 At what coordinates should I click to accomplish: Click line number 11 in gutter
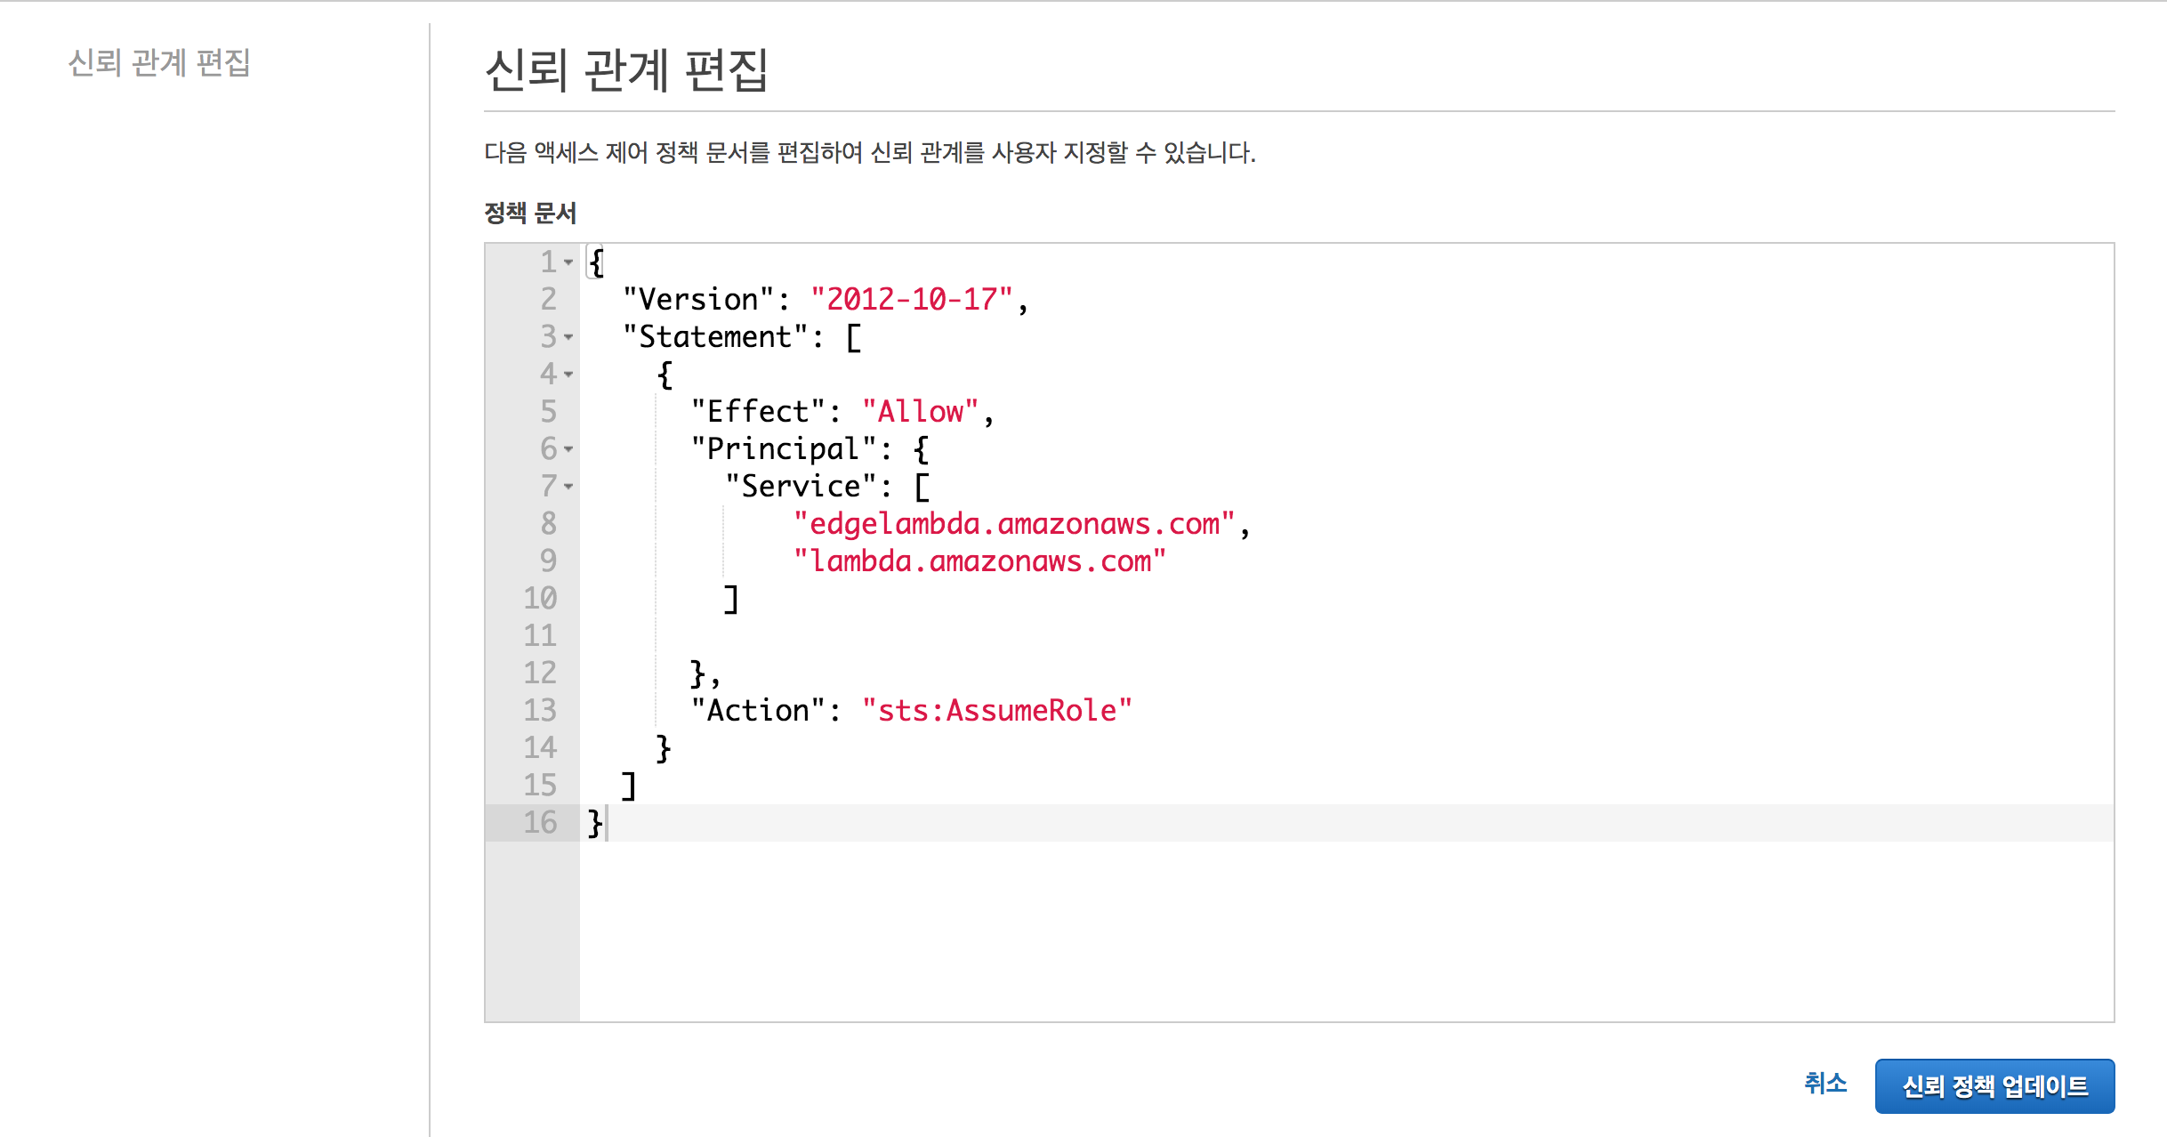(540, 636)
